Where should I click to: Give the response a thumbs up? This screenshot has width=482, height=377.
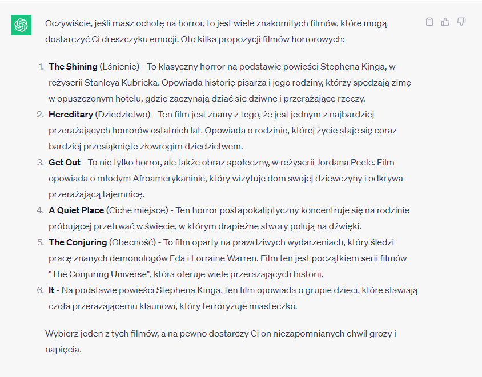pos(445,22)
